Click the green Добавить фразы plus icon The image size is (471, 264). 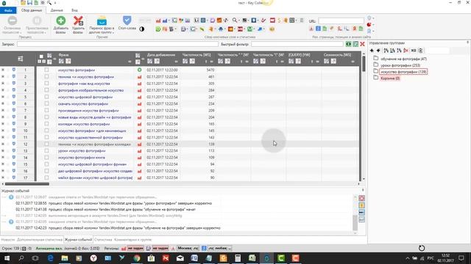tap(60, 21)
